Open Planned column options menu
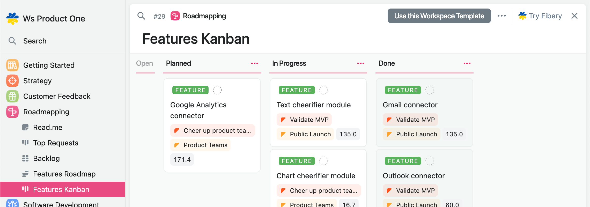The width and height of the screenshot is (590, 207). (x=255, y=63)
